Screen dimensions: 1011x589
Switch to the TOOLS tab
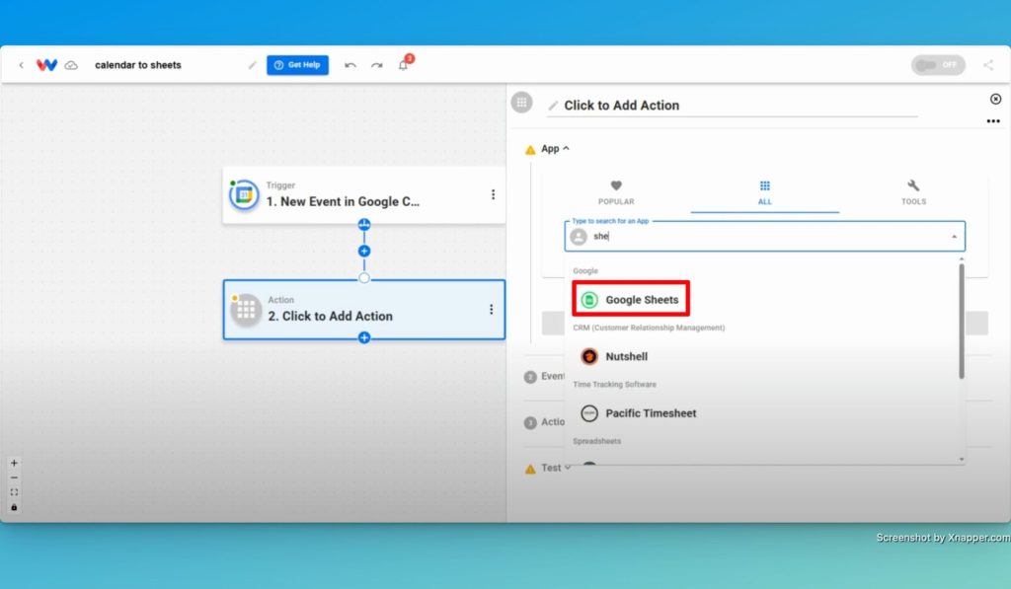pyautogui.click(x=913, y=192)
